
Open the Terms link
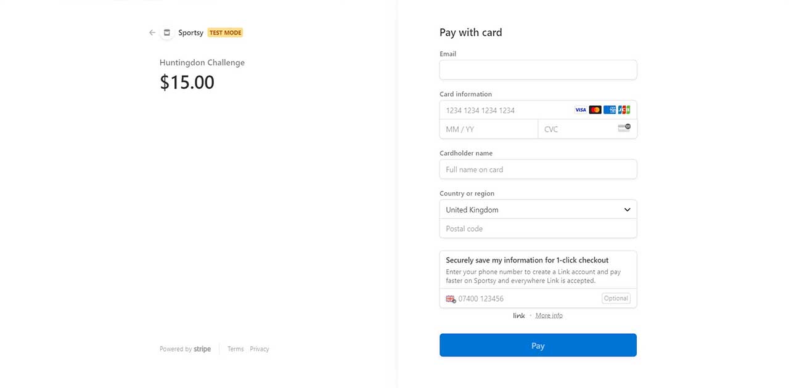pos(235,349)
